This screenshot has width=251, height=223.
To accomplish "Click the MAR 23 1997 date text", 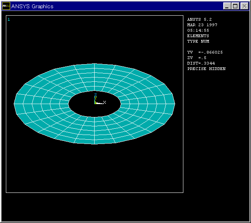I will tap(202, 25).
